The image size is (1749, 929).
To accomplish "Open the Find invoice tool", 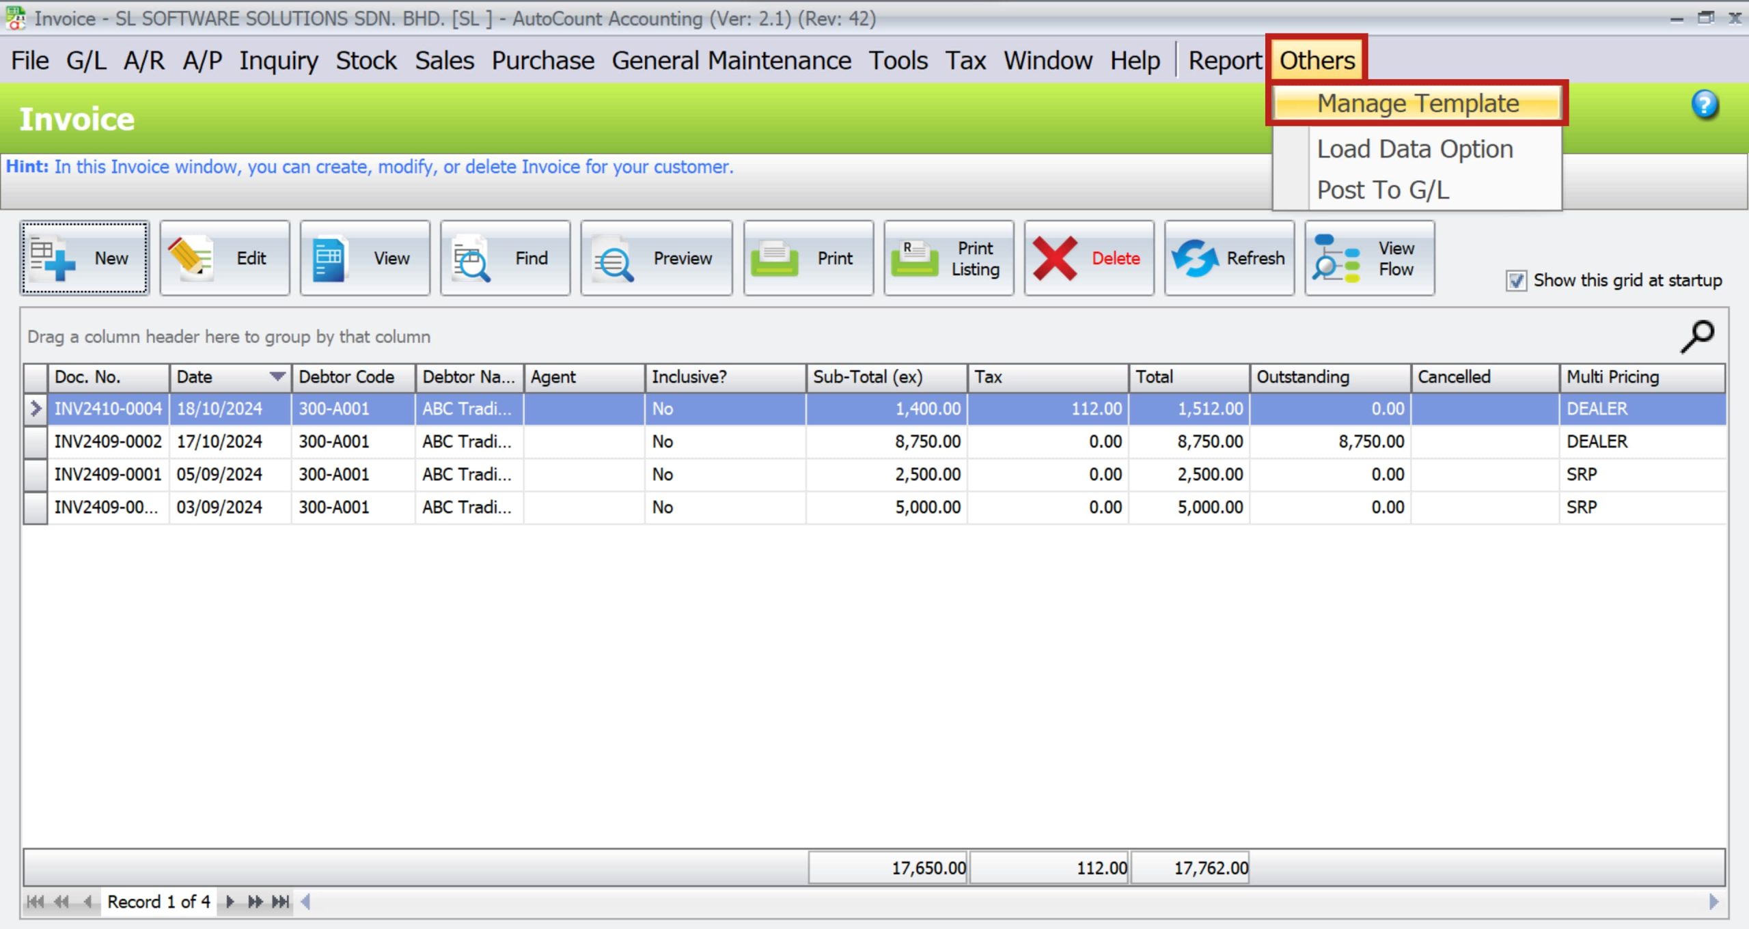I will (x=506, y=258).
